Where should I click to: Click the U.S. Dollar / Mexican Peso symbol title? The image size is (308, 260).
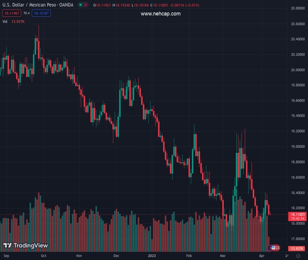pyautogui.click(x=38, y=5)
